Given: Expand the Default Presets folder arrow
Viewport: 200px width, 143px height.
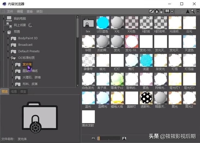Looking at the screenshot, I should point(8,51).
